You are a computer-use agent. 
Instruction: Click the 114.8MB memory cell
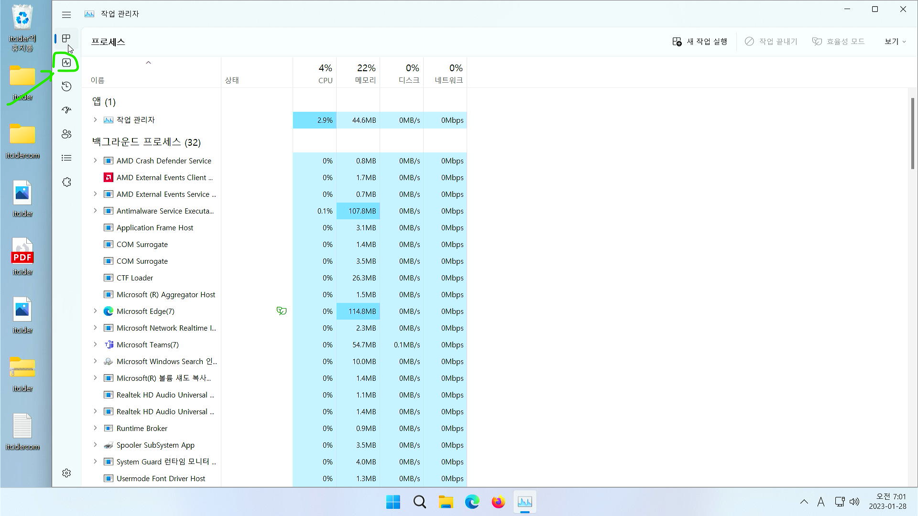click(358, 311)
